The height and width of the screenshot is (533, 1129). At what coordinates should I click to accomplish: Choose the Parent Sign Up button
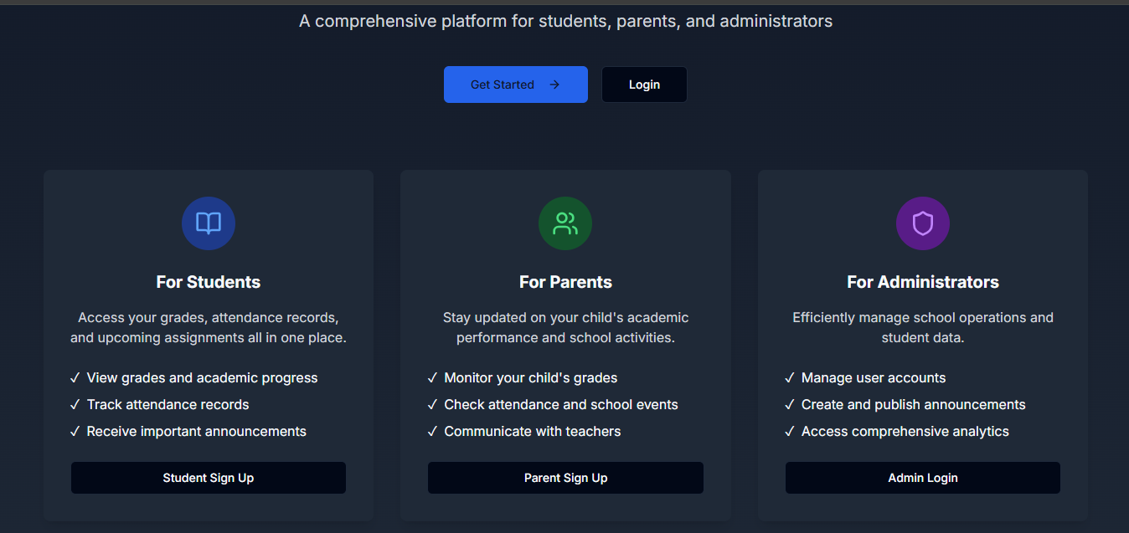tap(565, 478)
